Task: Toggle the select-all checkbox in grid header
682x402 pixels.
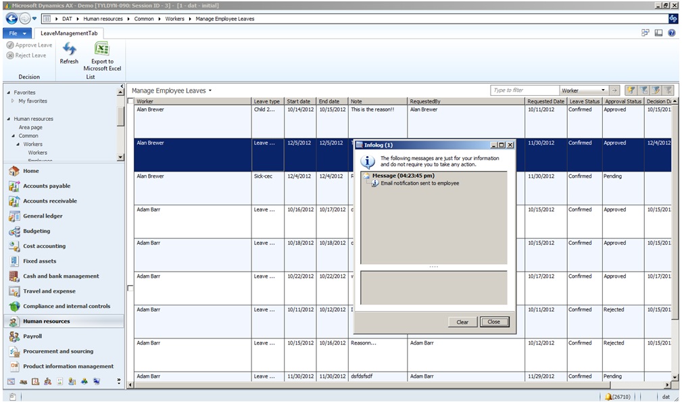Action: (130, 101)
